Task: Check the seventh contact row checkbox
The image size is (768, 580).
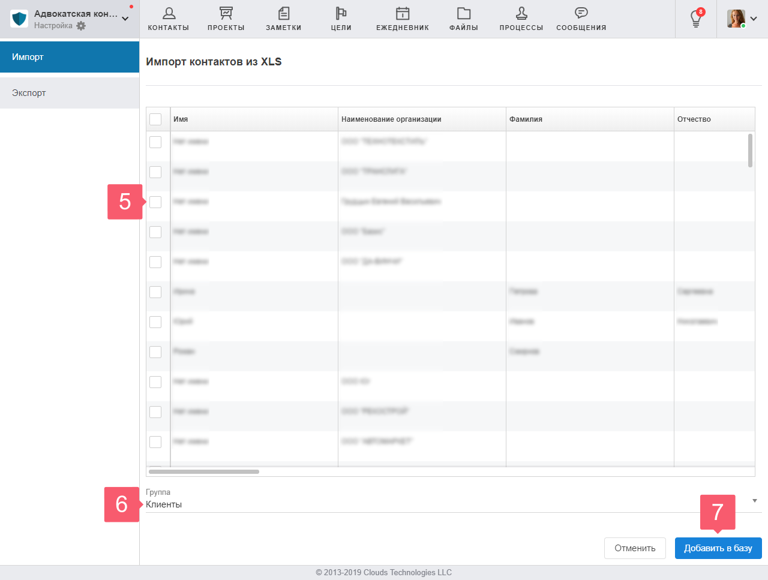Action: pyautogui.click(x=155, y=322)
